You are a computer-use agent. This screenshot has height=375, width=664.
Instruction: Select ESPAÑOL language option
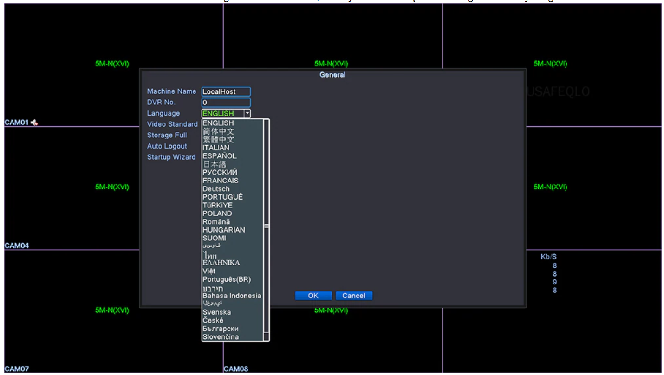[x=220, y=156]
